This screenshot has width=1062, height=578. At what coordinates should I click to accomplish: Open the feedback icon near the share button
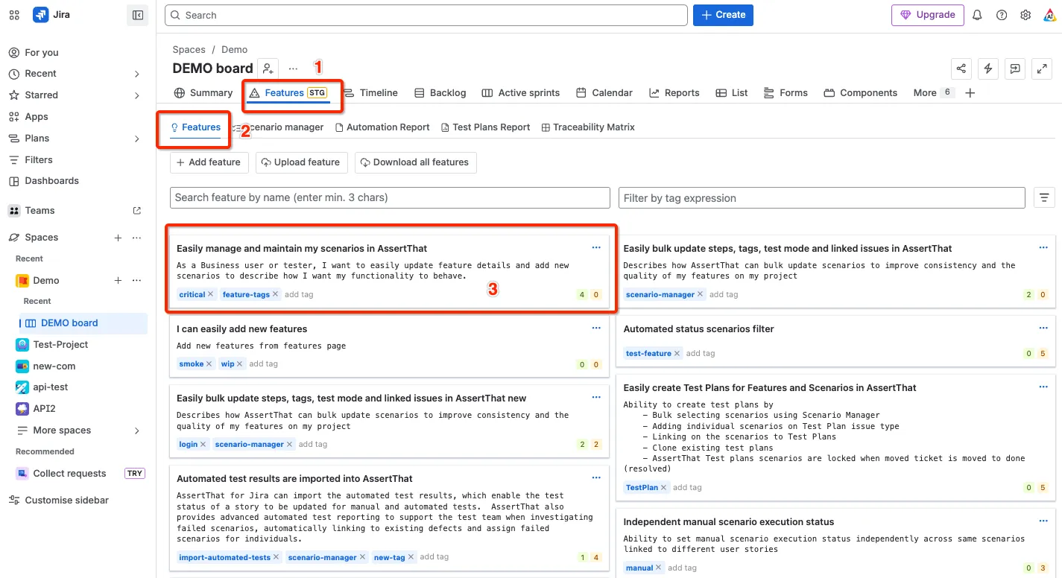pyautogui.click(x=1015, y=69)
